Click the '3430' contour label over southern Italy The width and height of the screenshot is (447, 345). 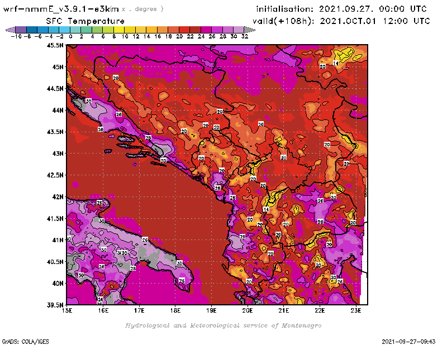click(122, 253)
